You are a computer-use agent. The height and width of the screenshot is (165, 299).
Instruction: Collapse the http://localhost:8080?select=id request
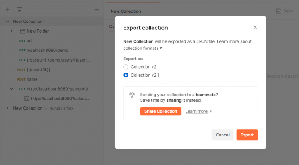11,89
